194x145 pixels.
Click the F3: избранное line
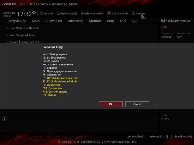(51, 75)
